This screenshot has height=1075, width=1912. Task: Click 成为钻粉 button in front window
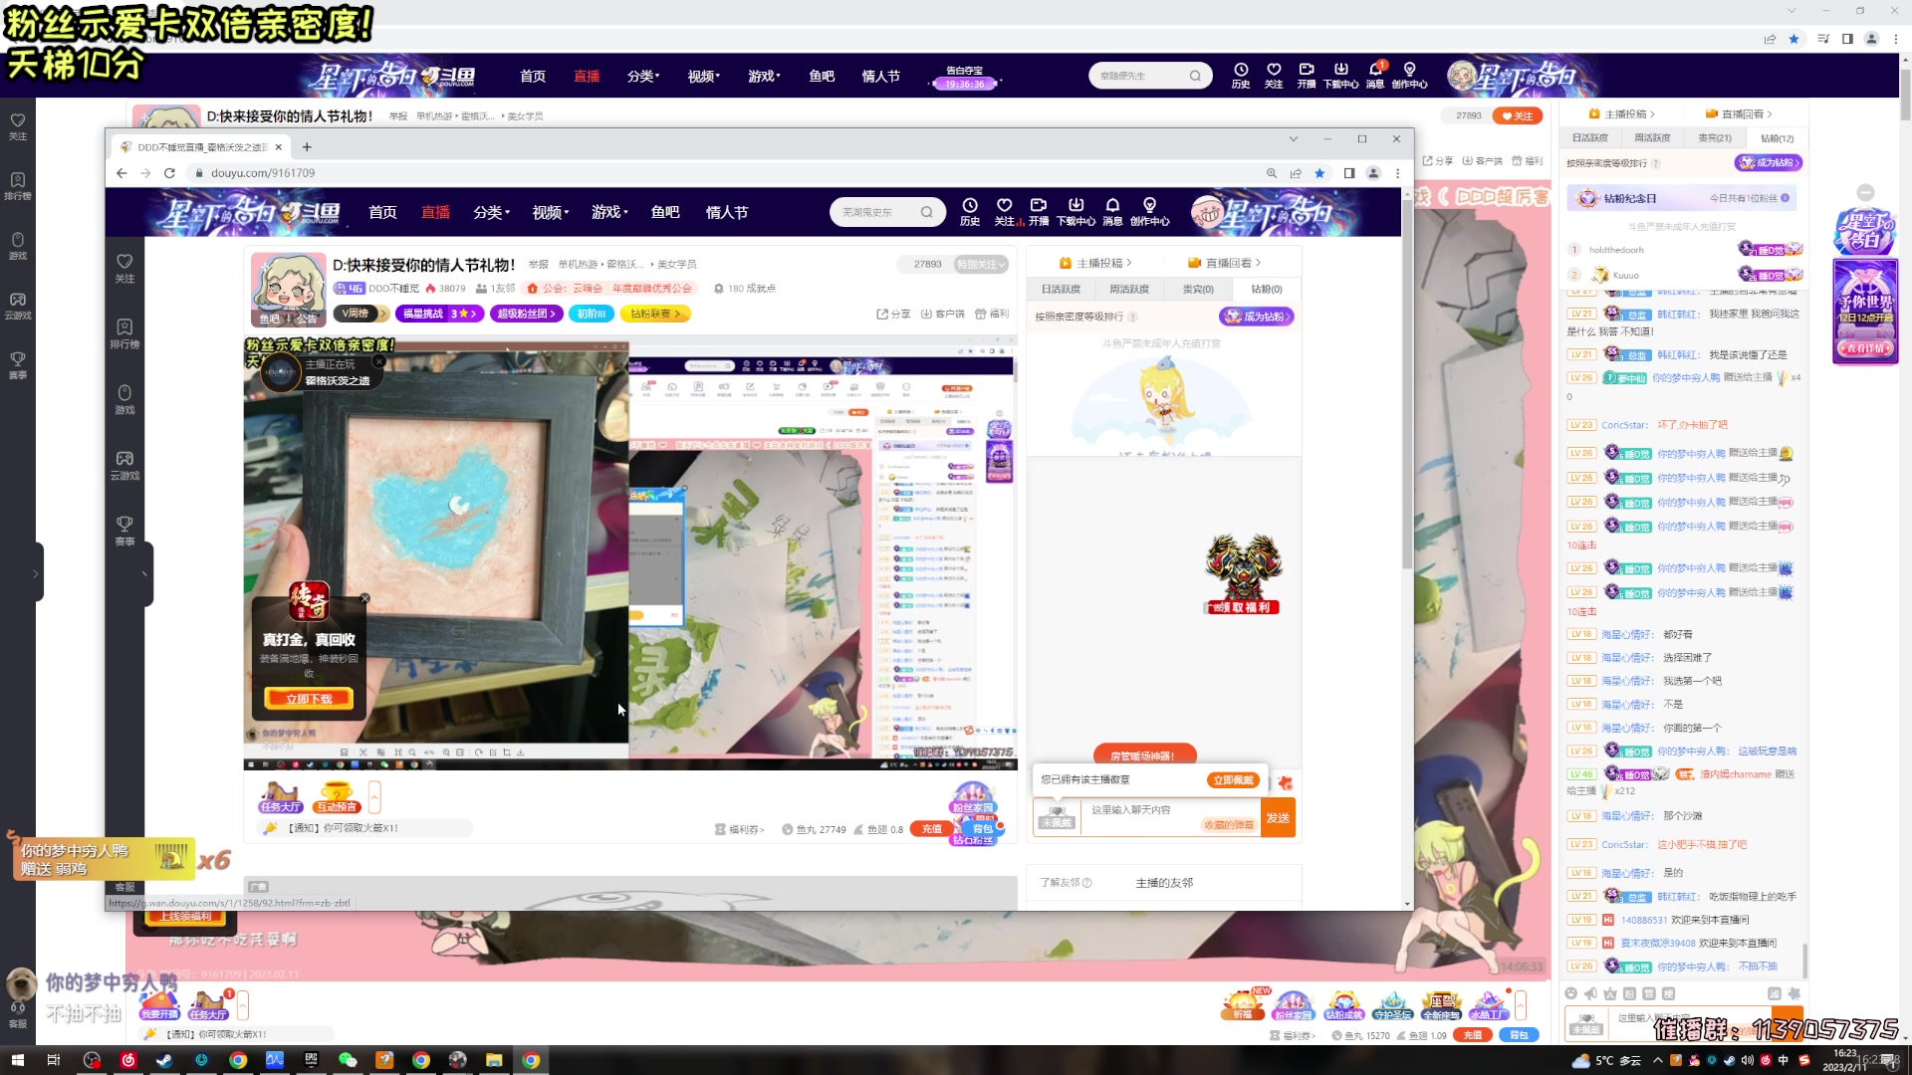(1257, 317)
